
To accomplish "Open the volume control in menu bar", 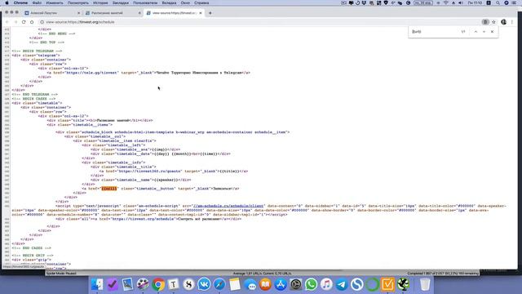I will tap(461, 2).
